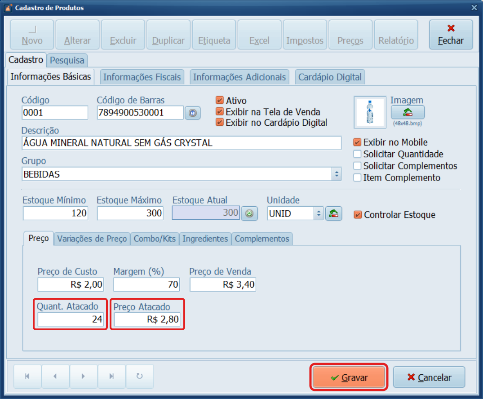The height and width of the screenshot is (399, 483).
Task: Uncheck the Ativo checkbox
Action: click(220, 101)
